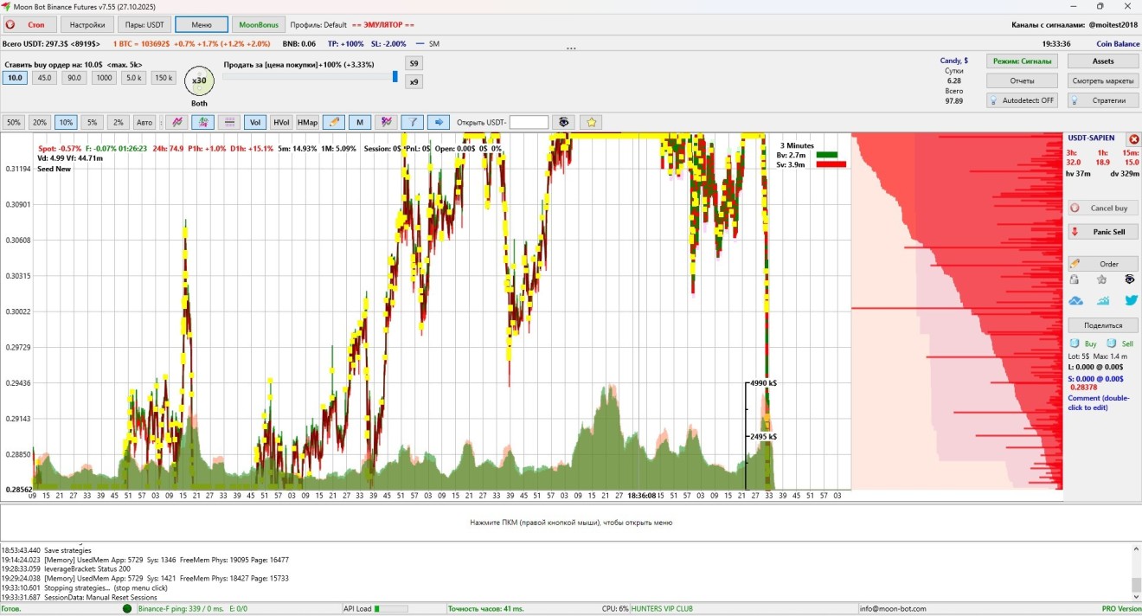Toggle the M button in chart toolbar
The image size is (1142, 616).
click(360, 122)
